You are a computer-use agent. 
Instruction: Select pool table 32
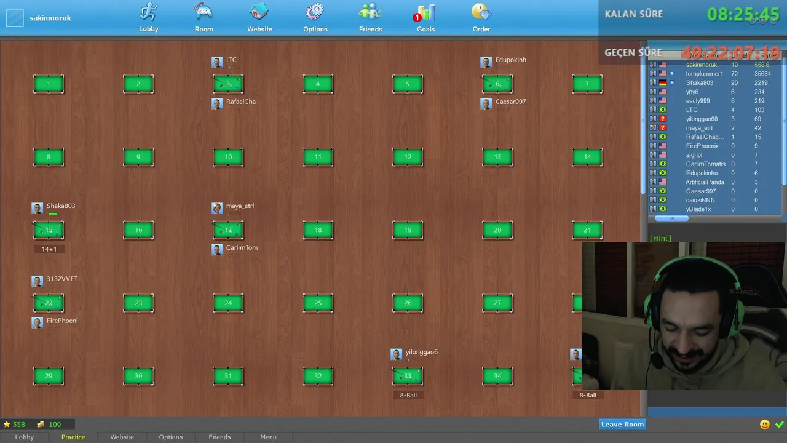tap(318, 376)
